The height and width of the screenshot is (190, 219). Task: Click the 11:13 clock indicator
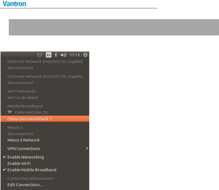coord(74,55)
